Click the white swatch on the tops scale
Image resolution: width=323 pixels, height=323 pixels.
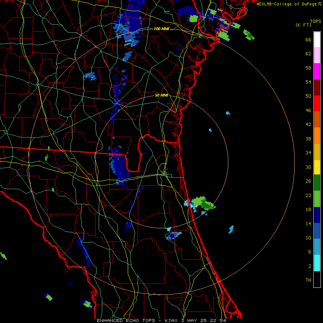(317, 39)
